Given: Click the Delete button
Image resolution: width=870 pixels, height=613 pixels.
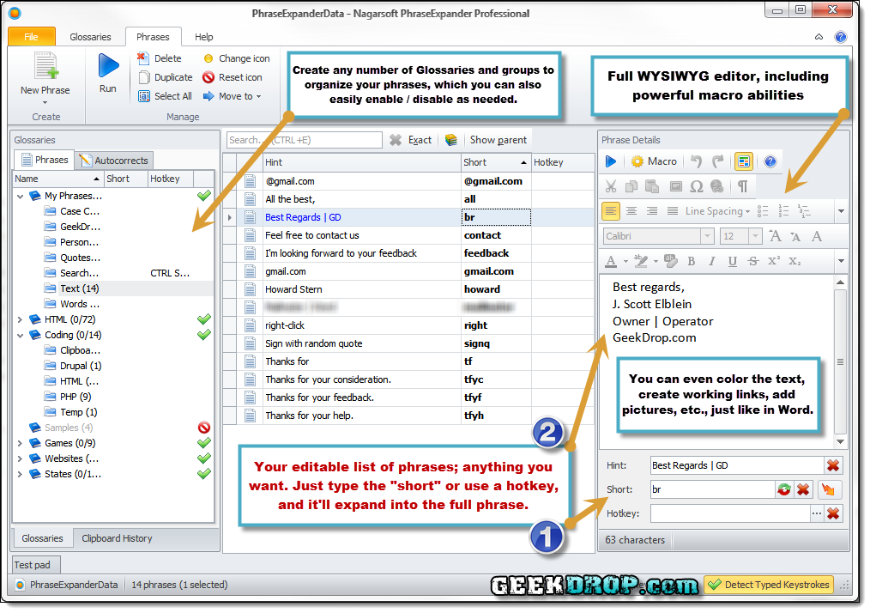Looking at the screenshot, I should 160,58.
